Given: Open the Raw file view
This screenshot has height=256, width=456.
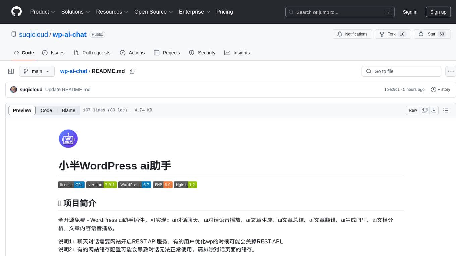Looking at the screenshot, I should pos(413,110).
